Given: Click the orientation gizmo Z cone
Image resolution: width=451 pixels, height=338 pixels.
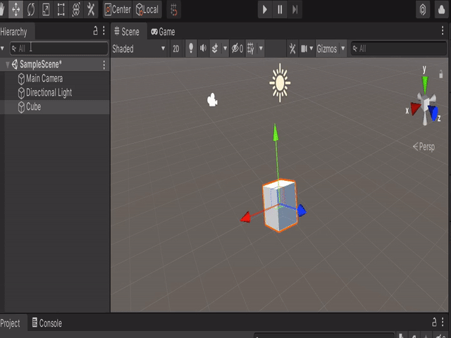Looking at the screenshot, I should coord(433,113).
